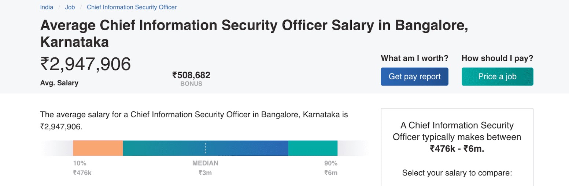Click the large ₹2,947,906 average salary figure
Screen dimensions: 569x186
[85, 64]
